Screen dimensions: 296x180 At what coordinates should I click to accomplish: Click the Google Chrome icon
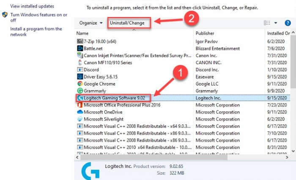point(80,83)
